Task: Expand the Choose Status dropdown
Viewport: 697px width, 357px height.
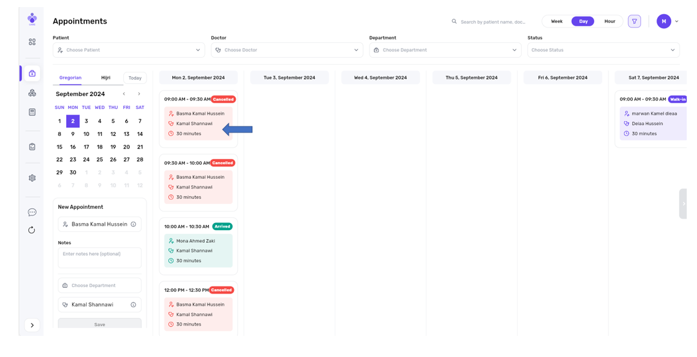Action: (x=603, y=50)
